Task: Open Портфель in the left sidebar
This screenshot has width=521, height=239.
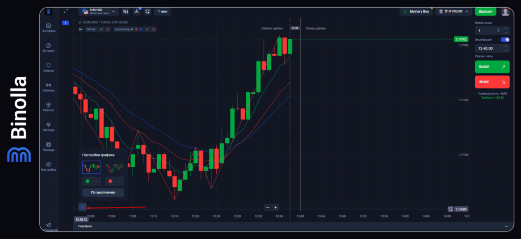Action: tap(48, 27)
